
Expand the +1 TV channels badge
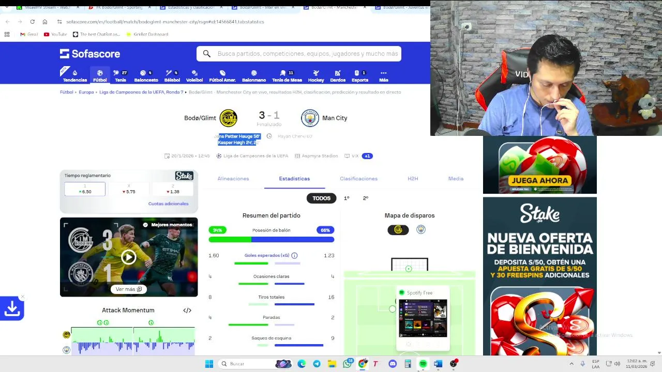click(367, 156)
